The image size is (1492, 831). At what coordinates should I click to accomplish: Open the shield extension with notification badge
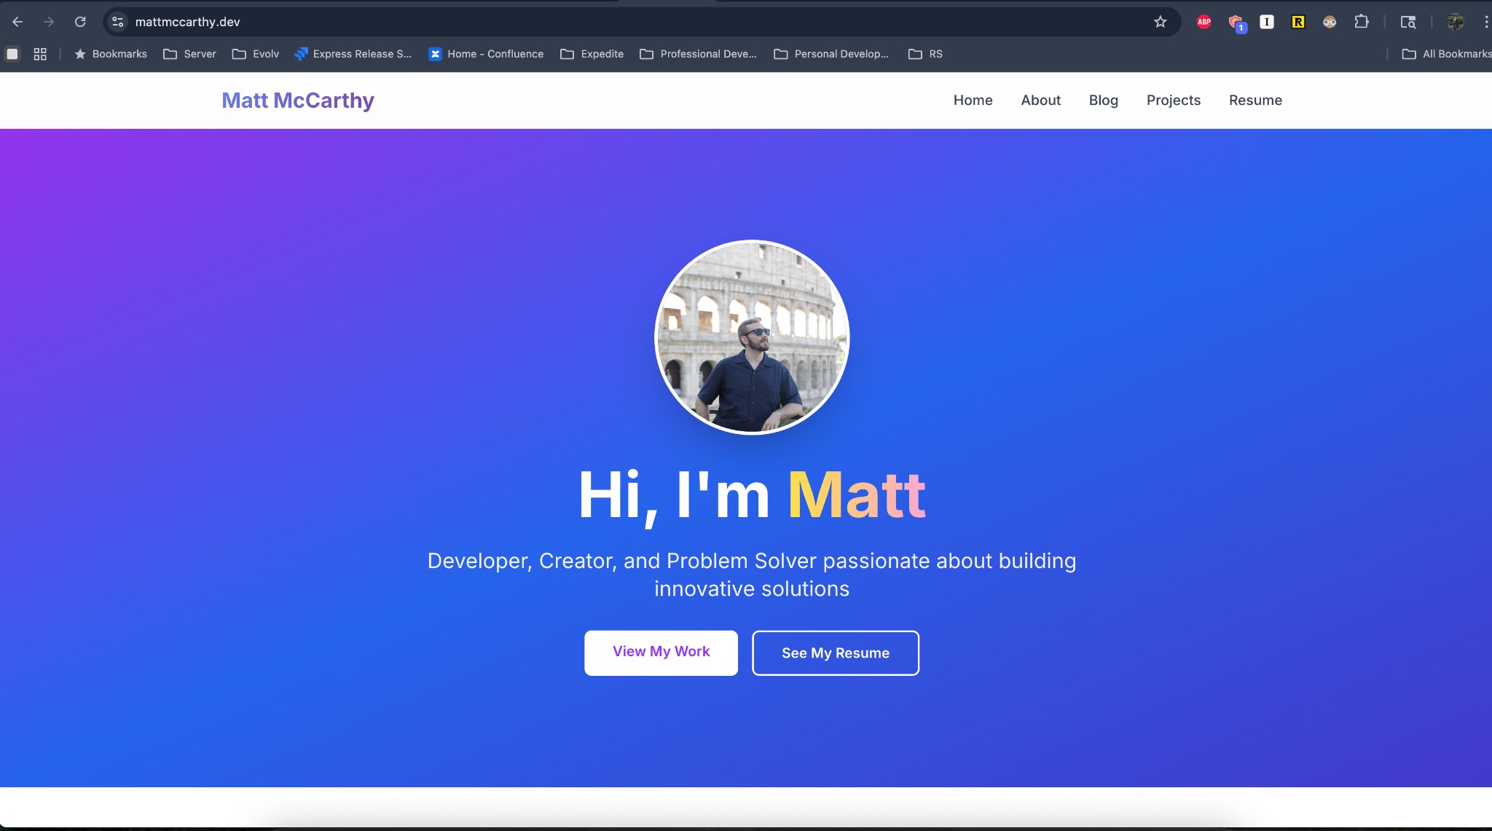click(x=1235, y=21)
